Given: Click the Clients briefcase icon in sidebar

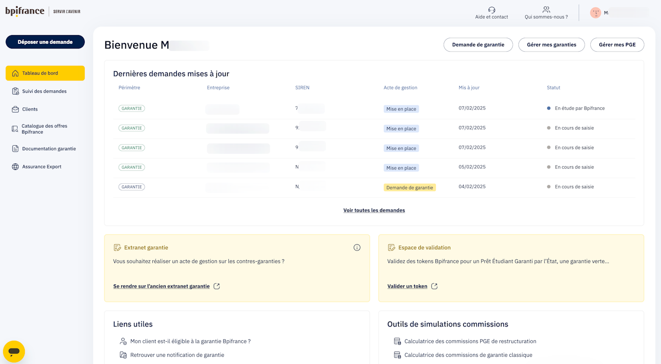Looking at the screenshot, I should (15, 109).
